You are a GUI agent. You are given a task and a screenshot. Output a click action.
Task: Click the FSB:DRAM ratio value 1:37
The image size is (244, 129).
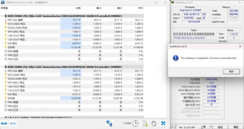coord(211,83)
